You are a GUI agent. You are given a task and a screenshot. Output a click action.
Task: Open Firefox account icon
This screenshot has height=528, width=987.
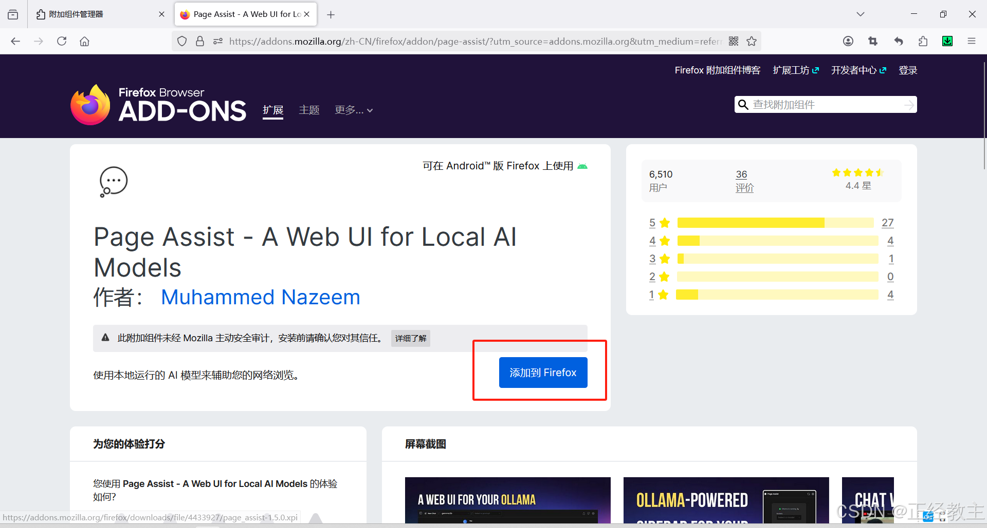pos(848,41)
